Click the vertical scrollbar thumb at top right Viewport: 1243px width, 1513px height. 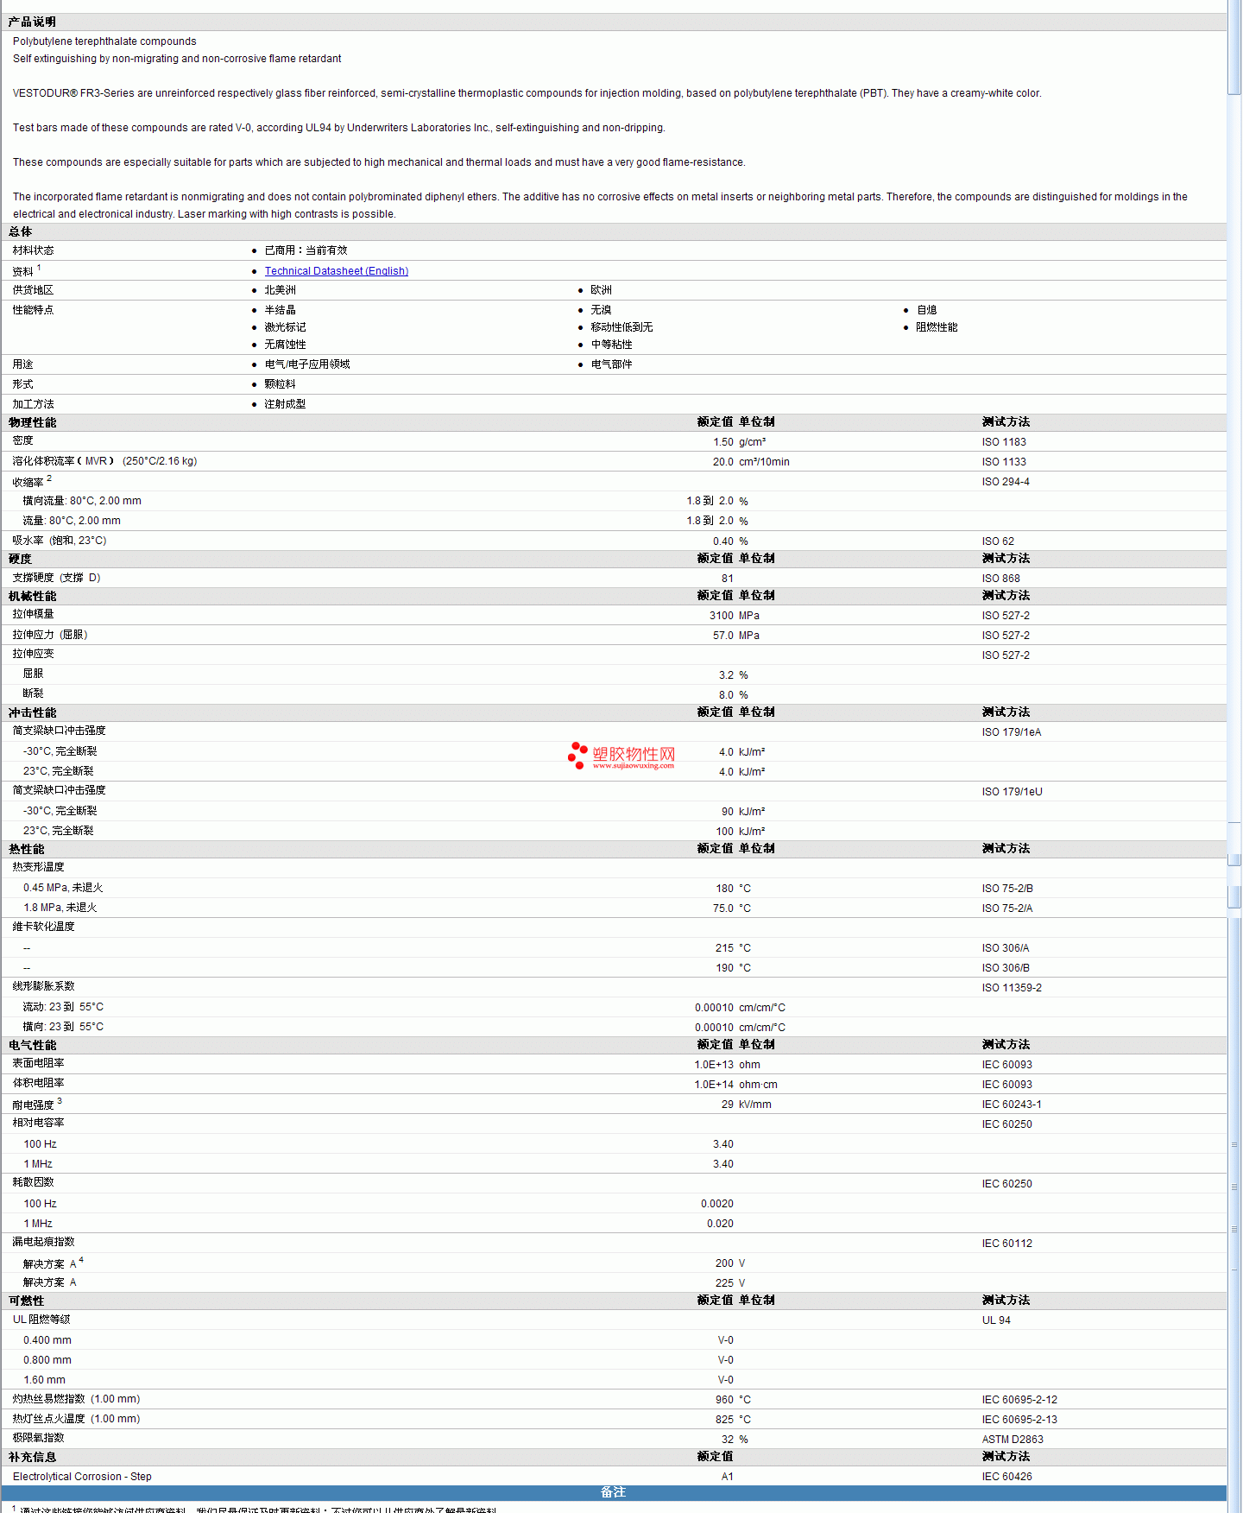[1234, 48]
